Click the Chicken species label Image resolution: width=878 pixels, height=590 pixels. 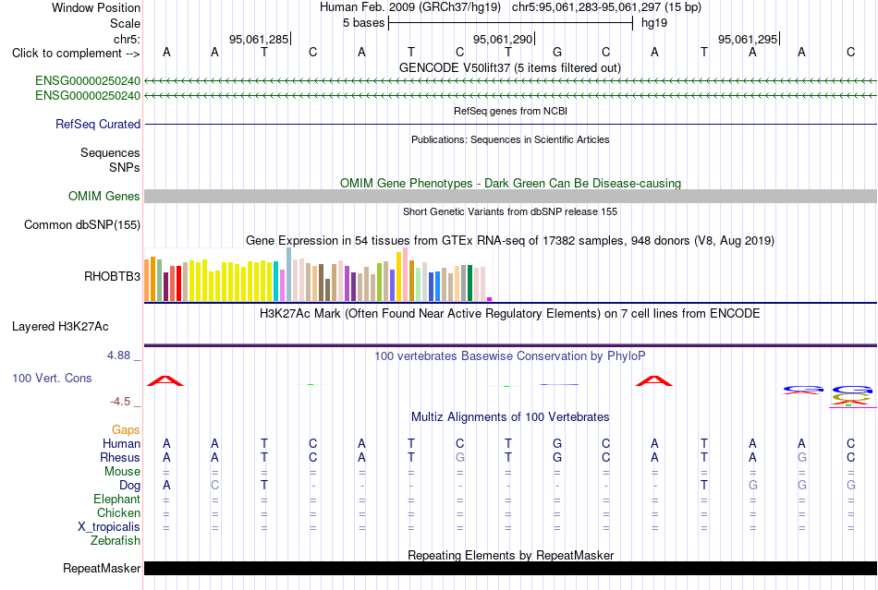pos(118,512)
